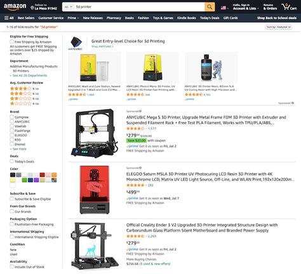The image size is (301, 274).
Task: Open the All departments search dropdown
Action: pos(68,7)
